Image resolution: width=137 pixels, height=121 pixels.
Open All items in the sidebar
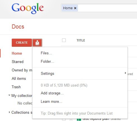click(x=19, y=78)
